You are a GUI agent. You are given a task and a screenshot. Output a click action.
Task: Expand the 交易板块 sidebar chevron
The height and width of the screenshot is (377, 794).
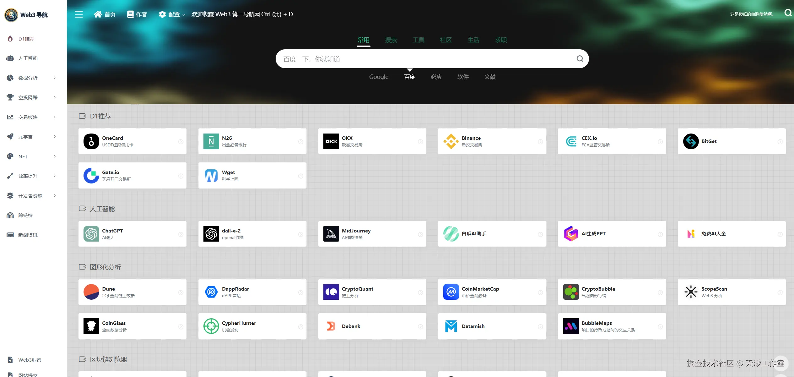(x=55, y=117)
